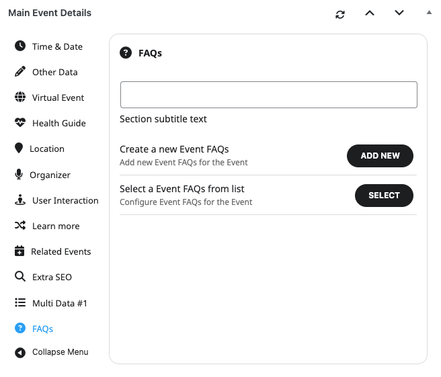
Task: Click the User Interaction person icon
Action: point(20,200)
